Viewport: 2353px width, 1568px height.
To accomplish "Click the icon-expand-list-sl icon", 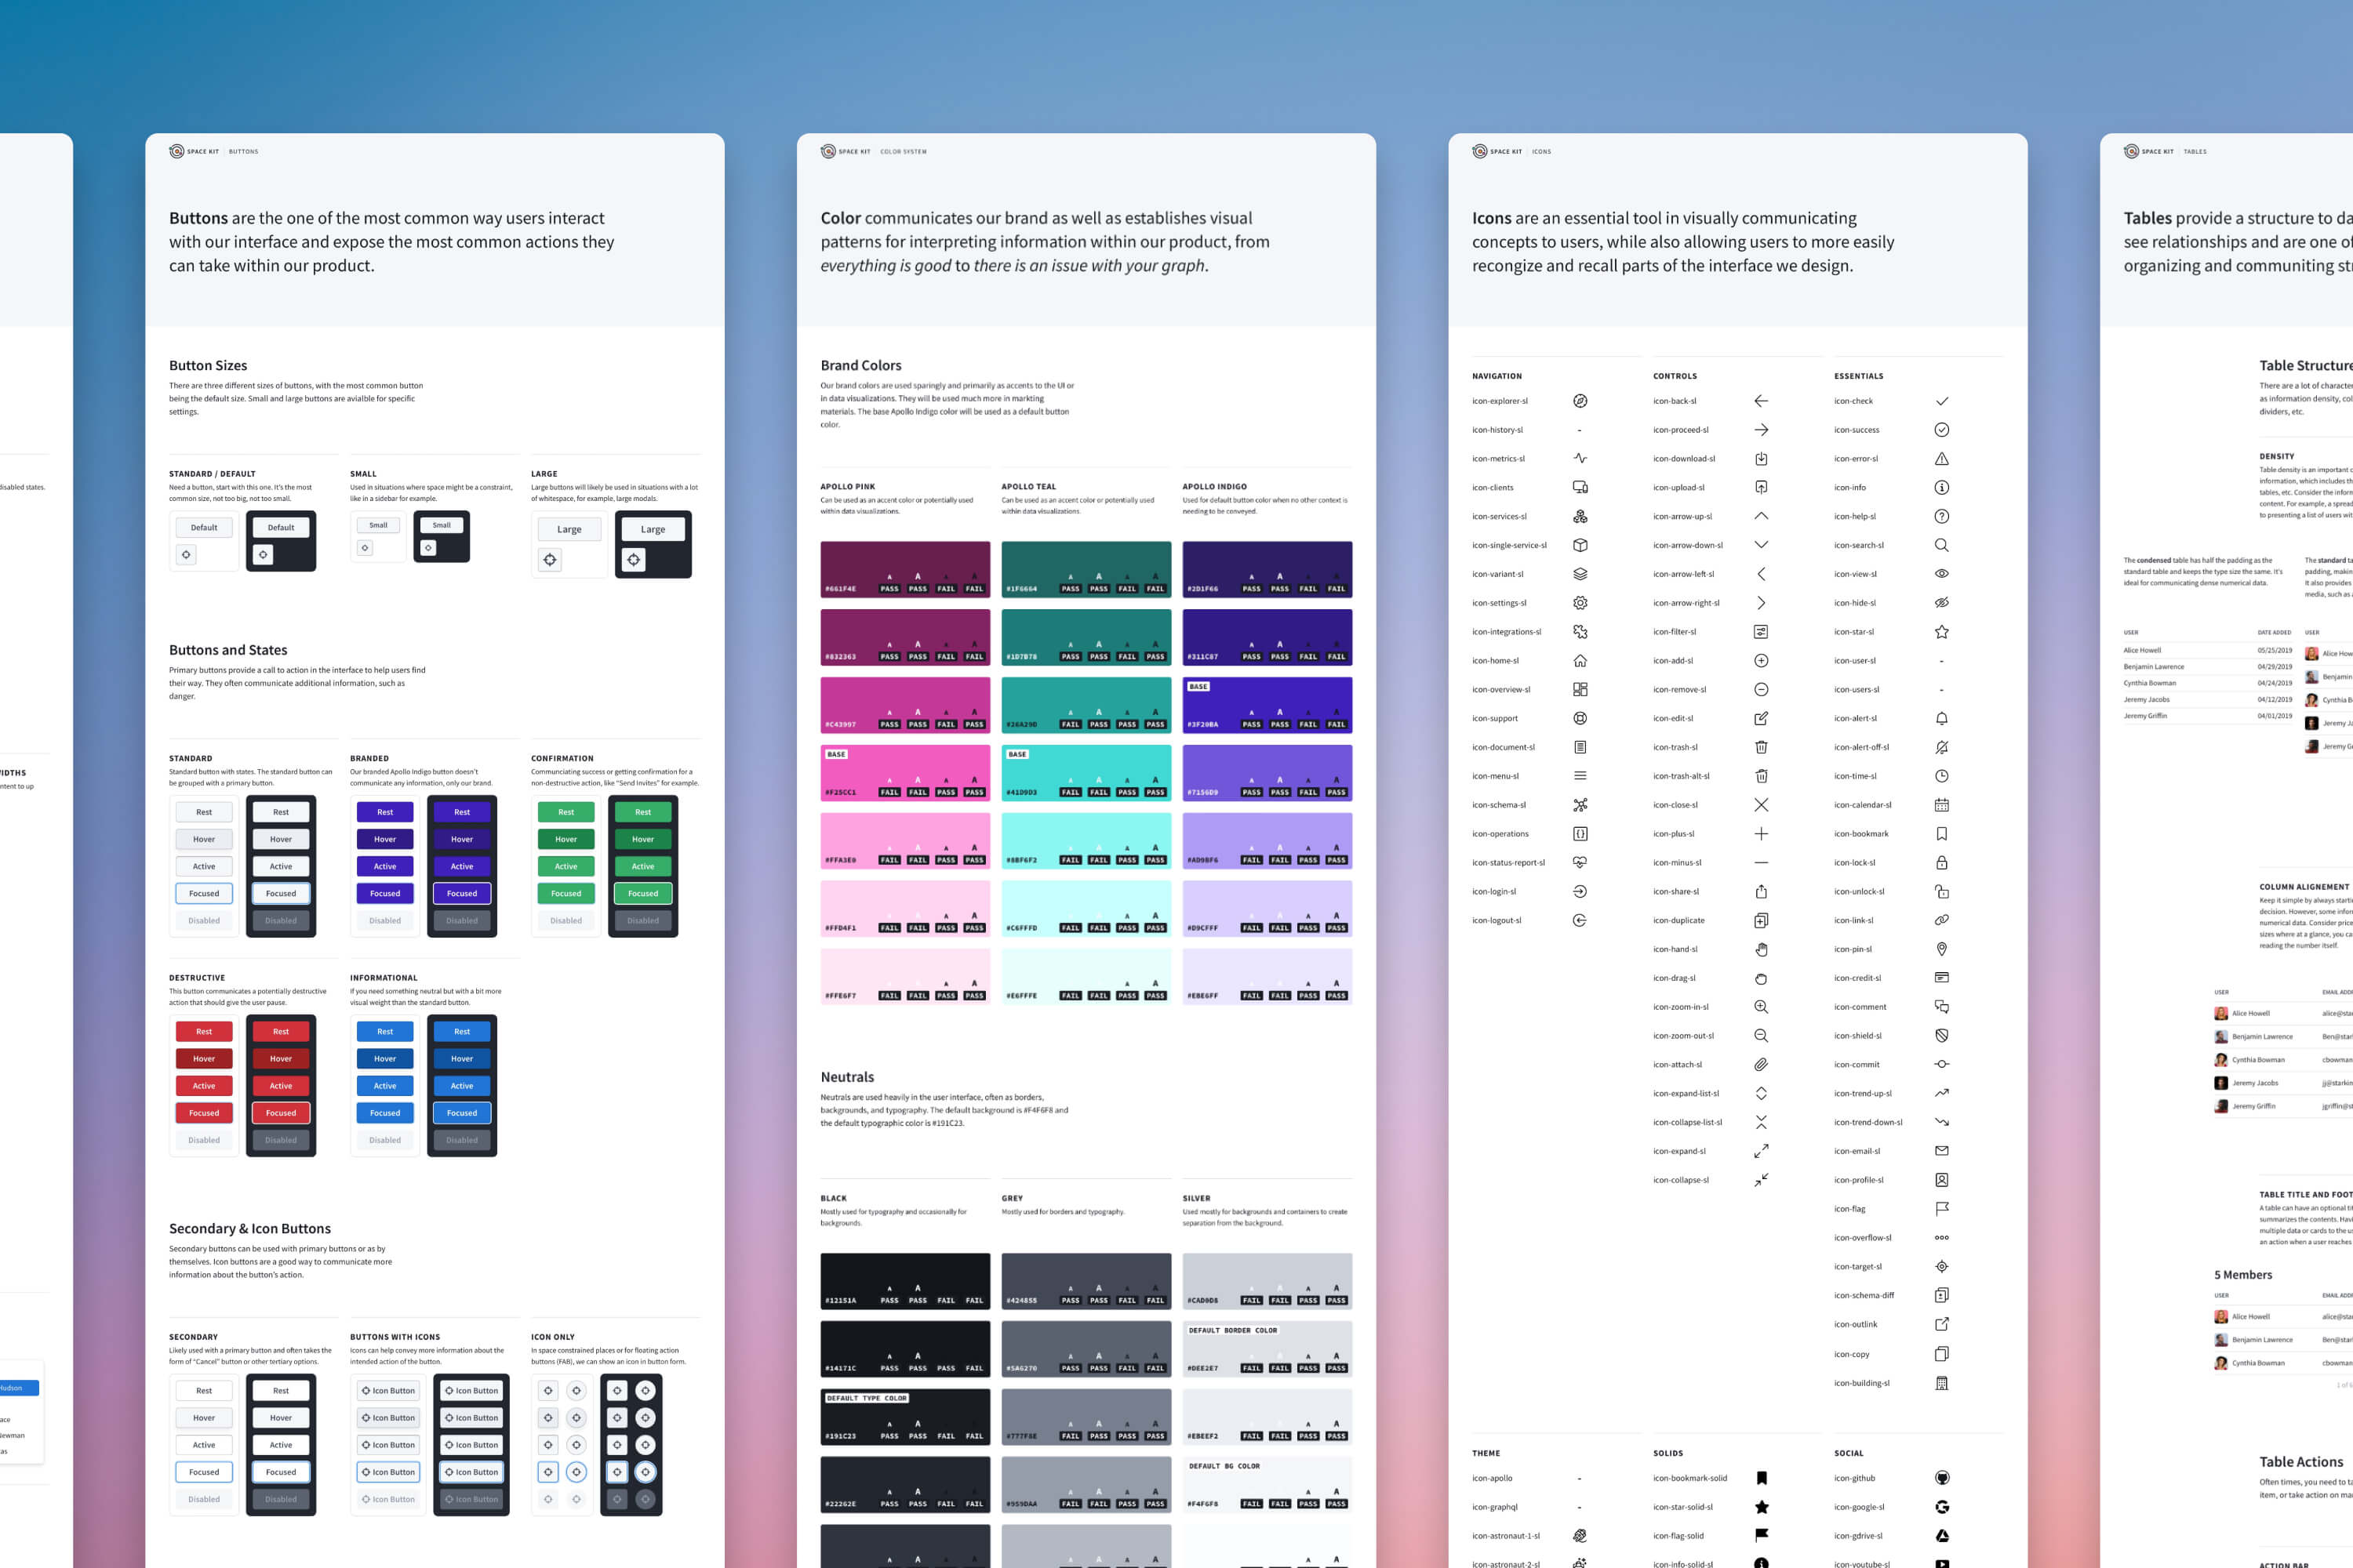I will [1761, 1093].
